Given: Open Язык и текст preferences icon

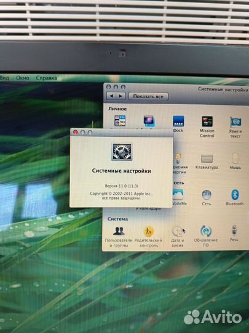Looking at the screenshot, I should pos(235,122).
